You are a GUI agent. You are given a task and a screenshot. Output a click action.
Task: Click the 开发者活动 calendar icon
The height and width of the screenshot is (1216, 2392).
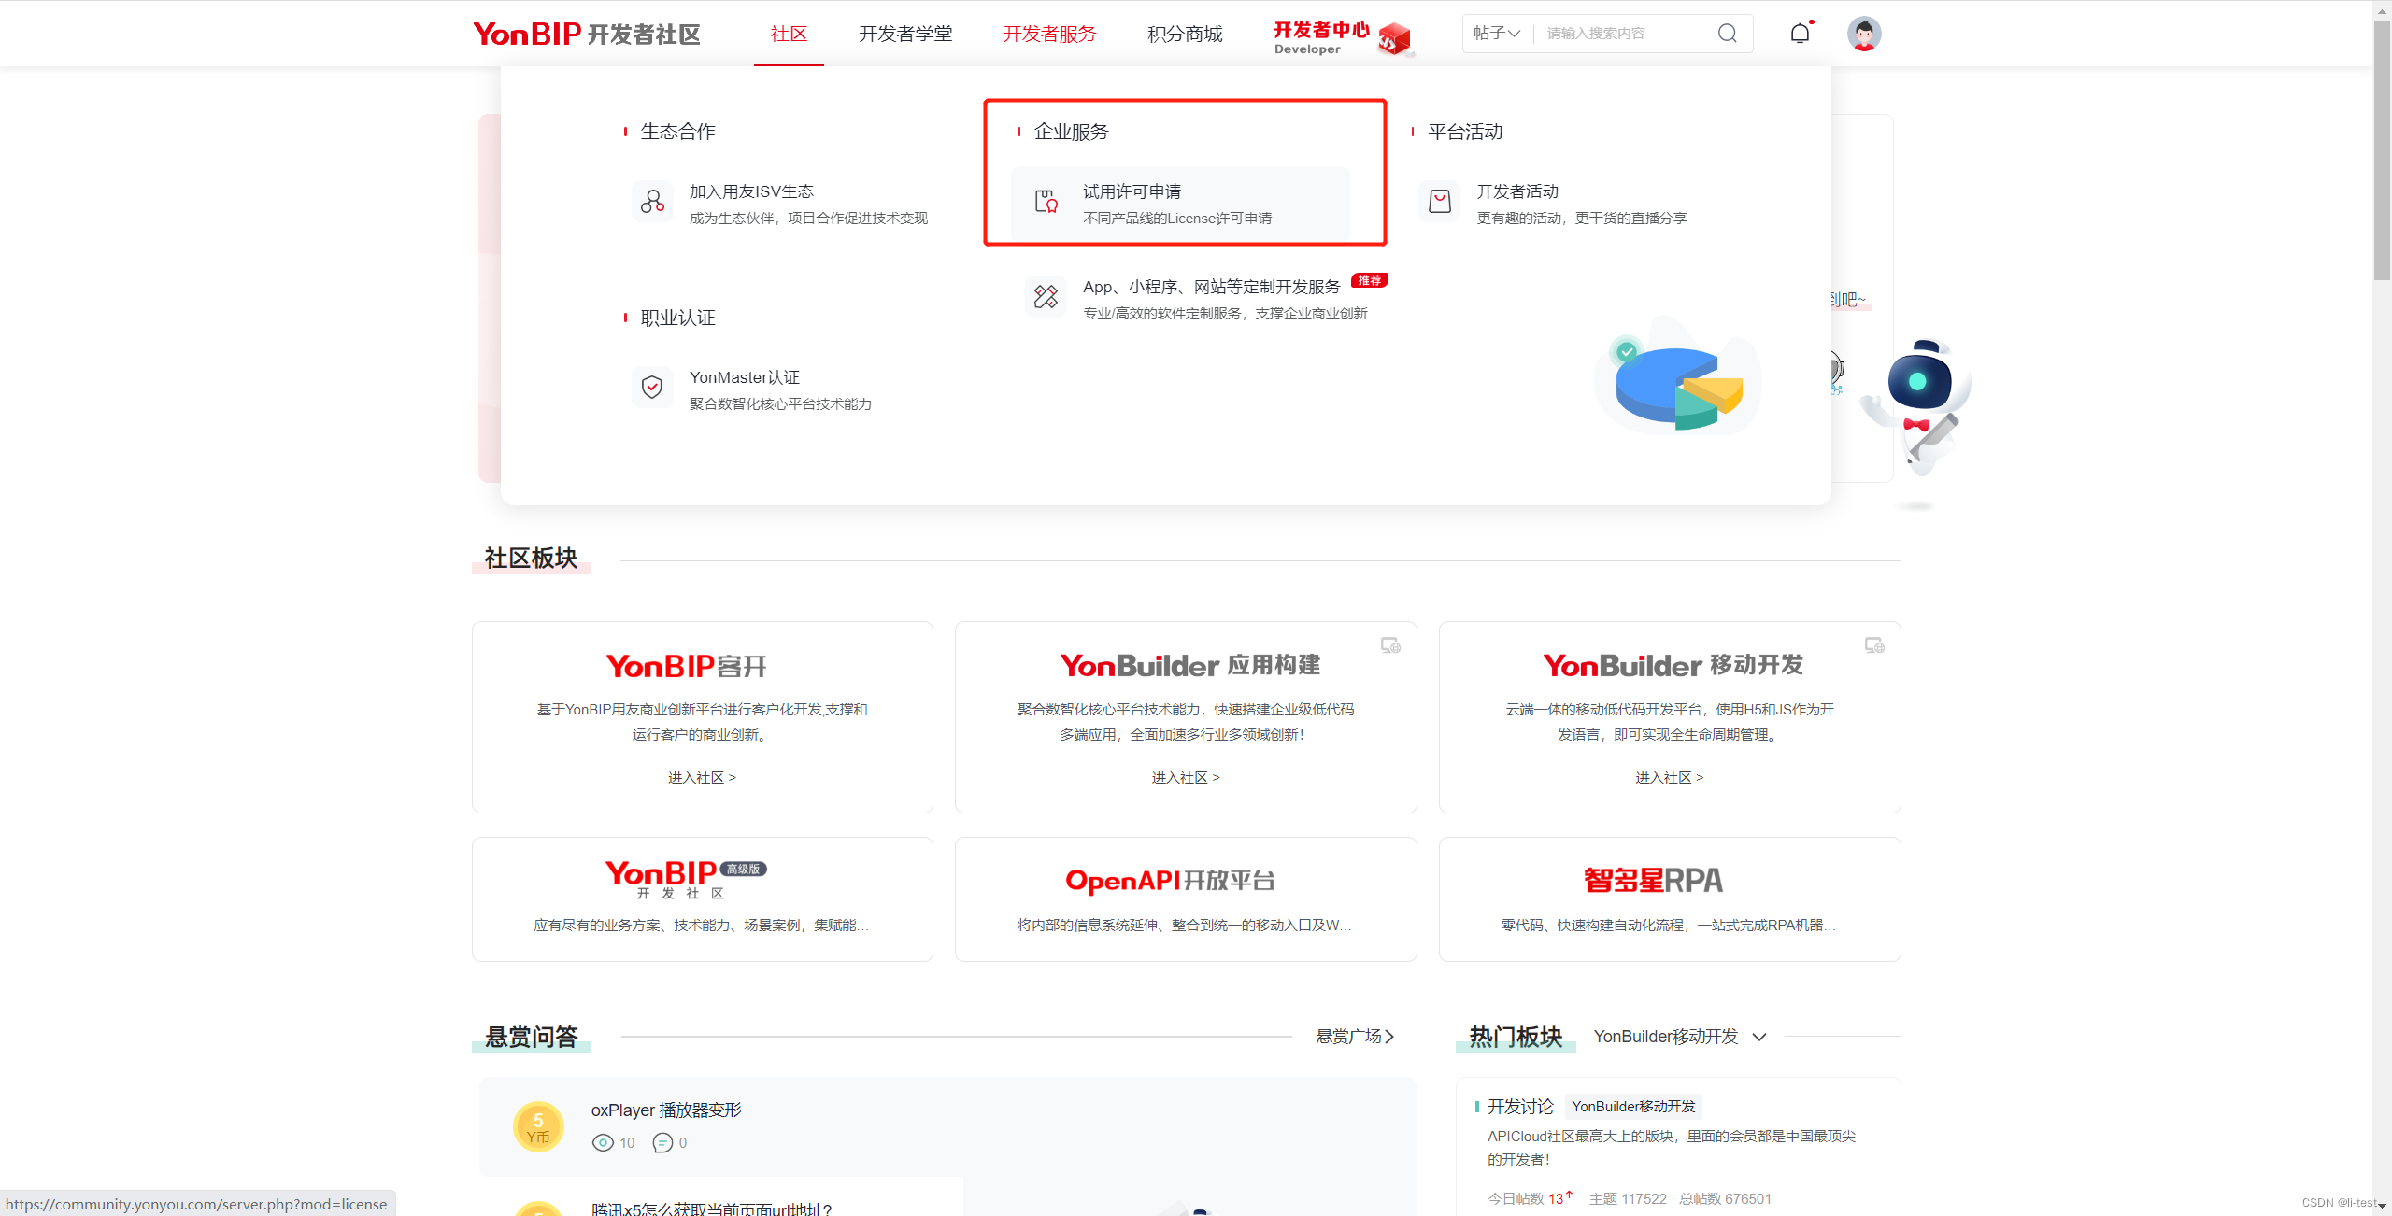(1439, 202)
